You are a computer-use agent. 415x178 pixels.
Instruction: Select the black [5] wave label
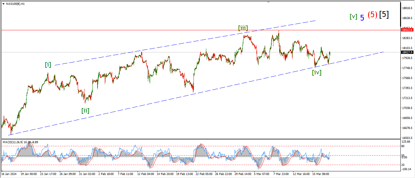tap(384, 14)
